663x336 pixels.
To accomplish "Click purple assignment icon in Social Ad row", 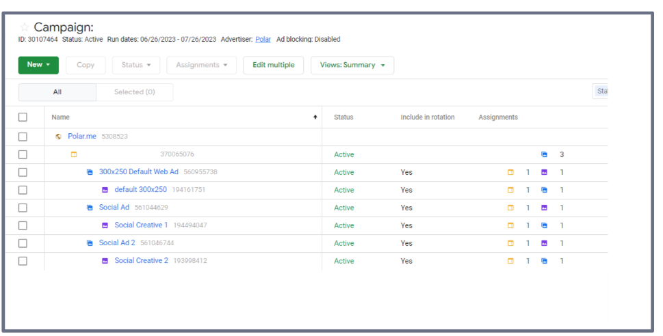I will (544, 208).
